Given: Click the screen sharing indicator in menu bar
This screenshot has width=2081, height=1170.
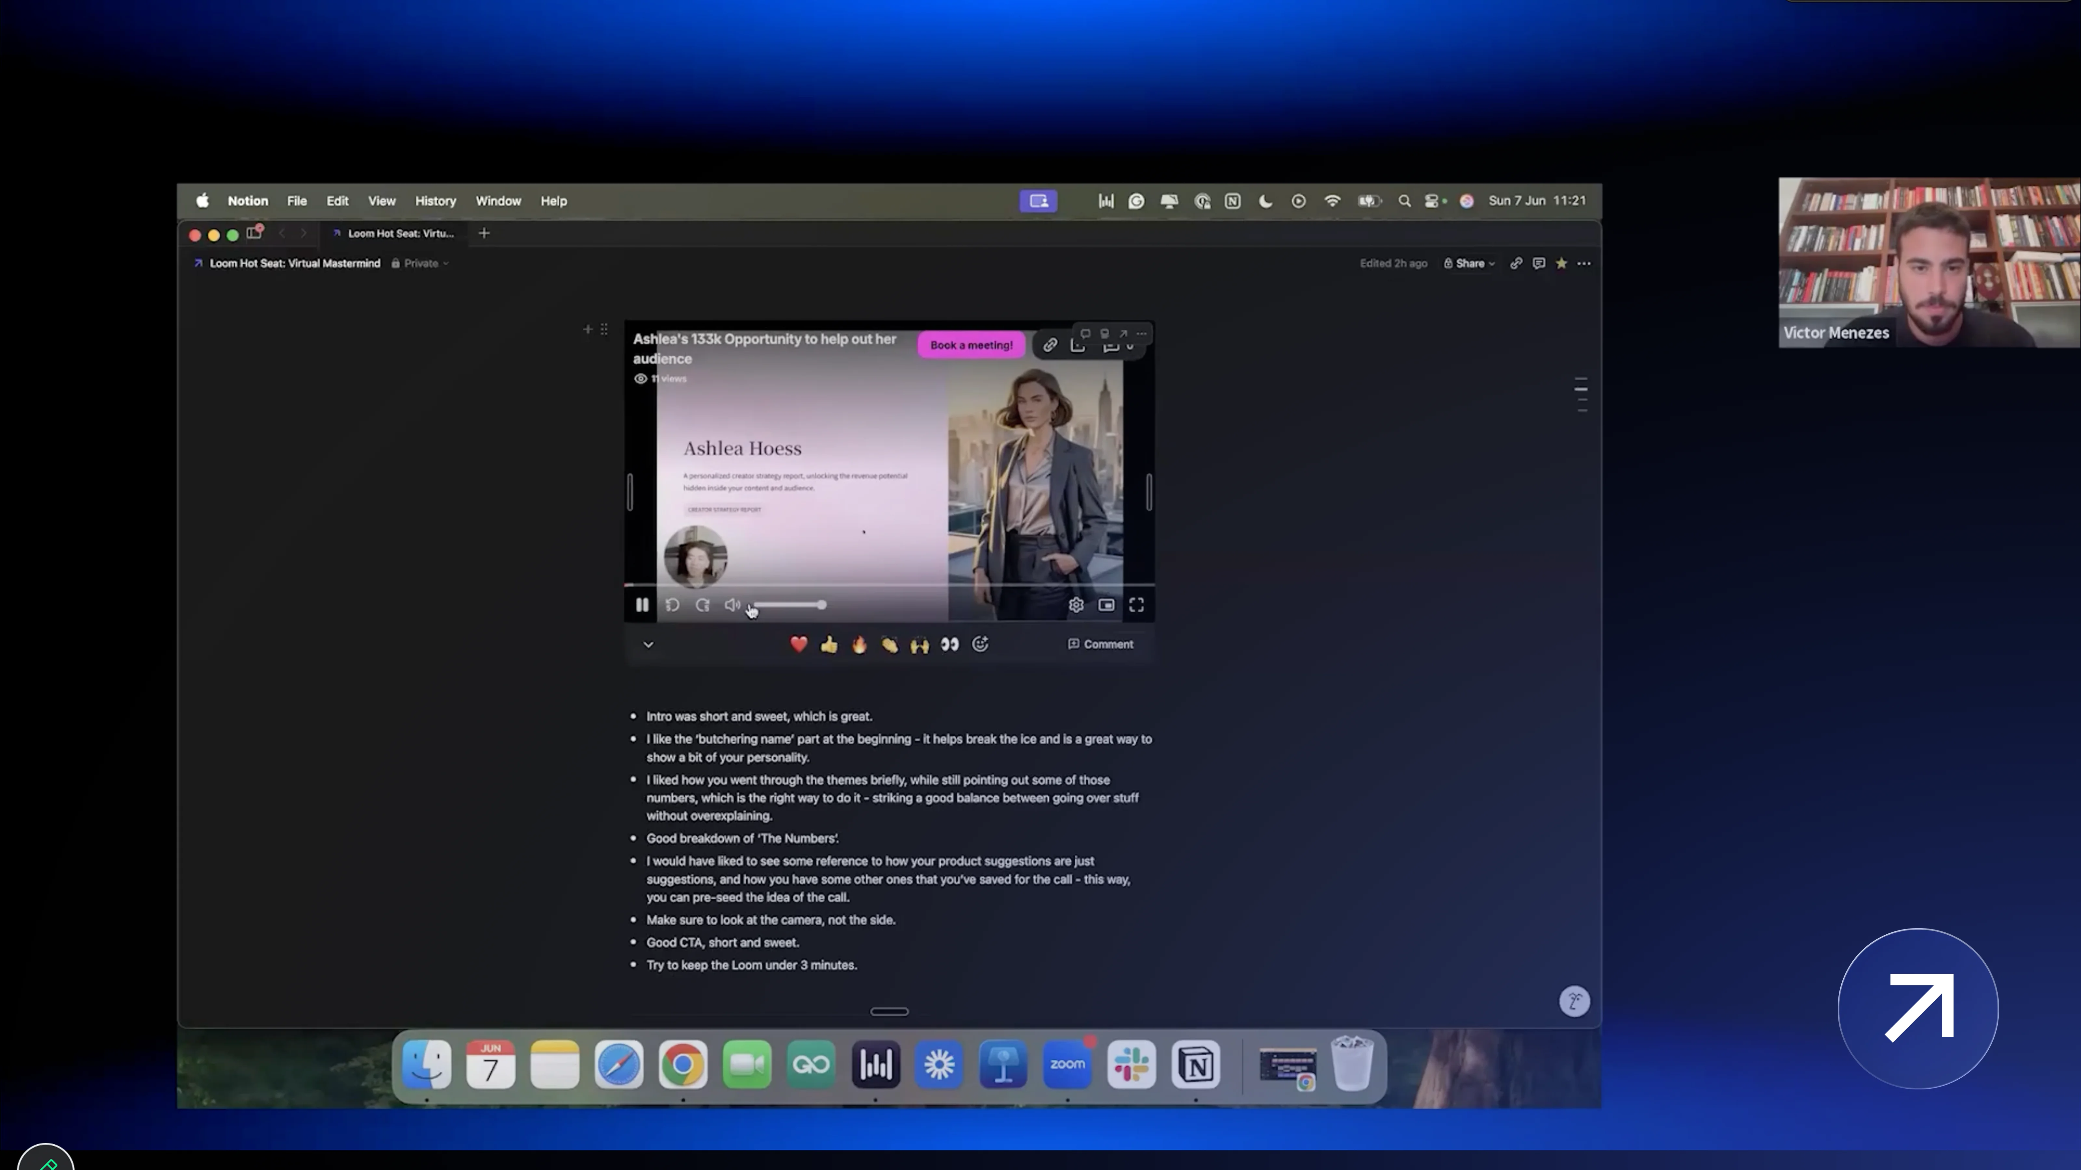Looking at the screenshot, I should click(x=1038, y=201).
